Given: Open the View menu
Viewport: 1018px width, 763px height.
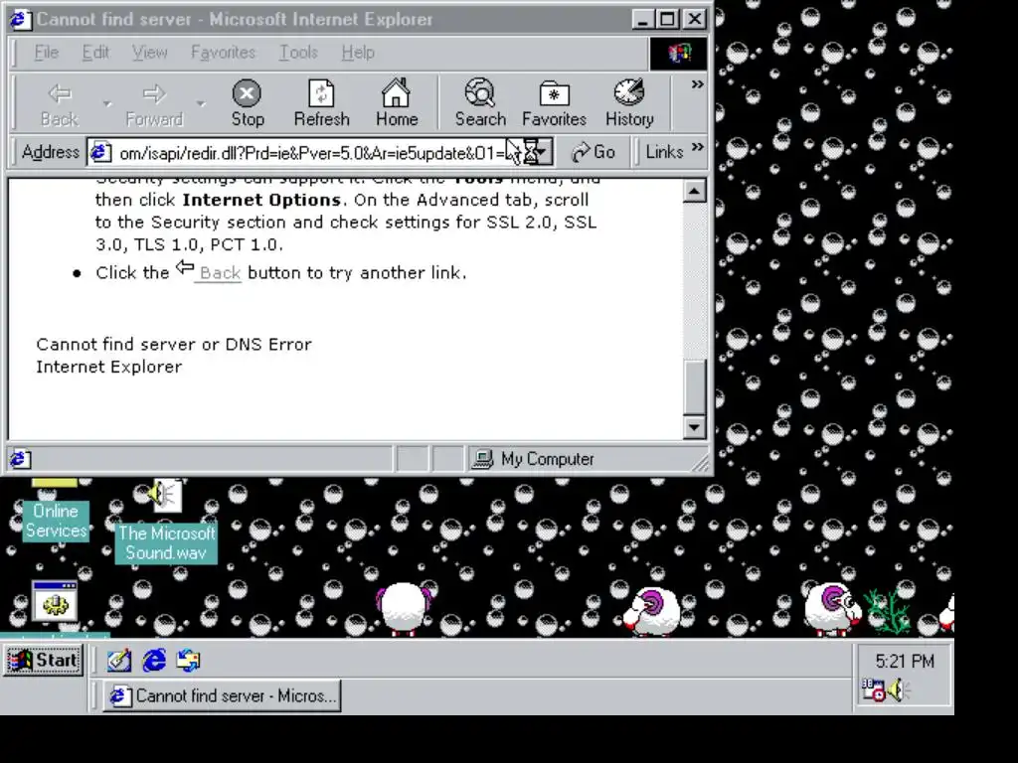Looking at the screenshot, I should 149,52.
